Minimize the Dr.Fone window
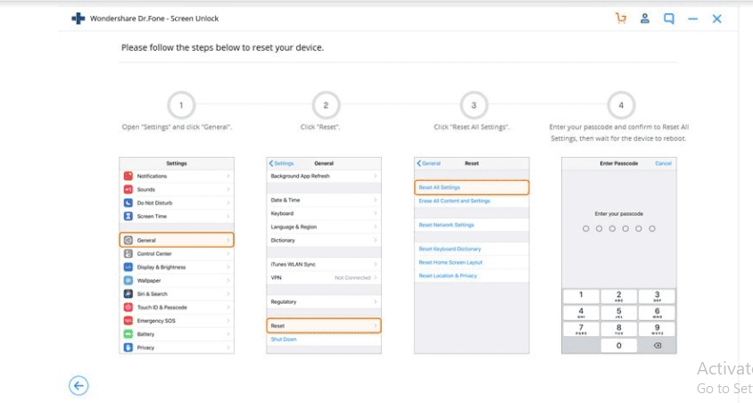753x403 pixels. (693, 18)
